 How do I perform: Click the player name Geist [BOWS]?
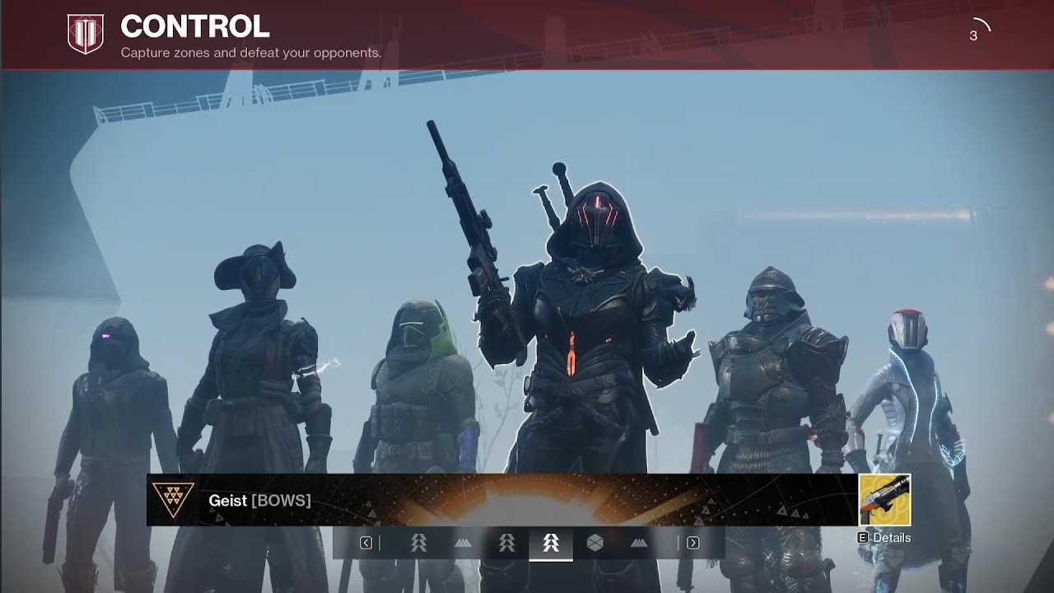(x=259, y=501)
